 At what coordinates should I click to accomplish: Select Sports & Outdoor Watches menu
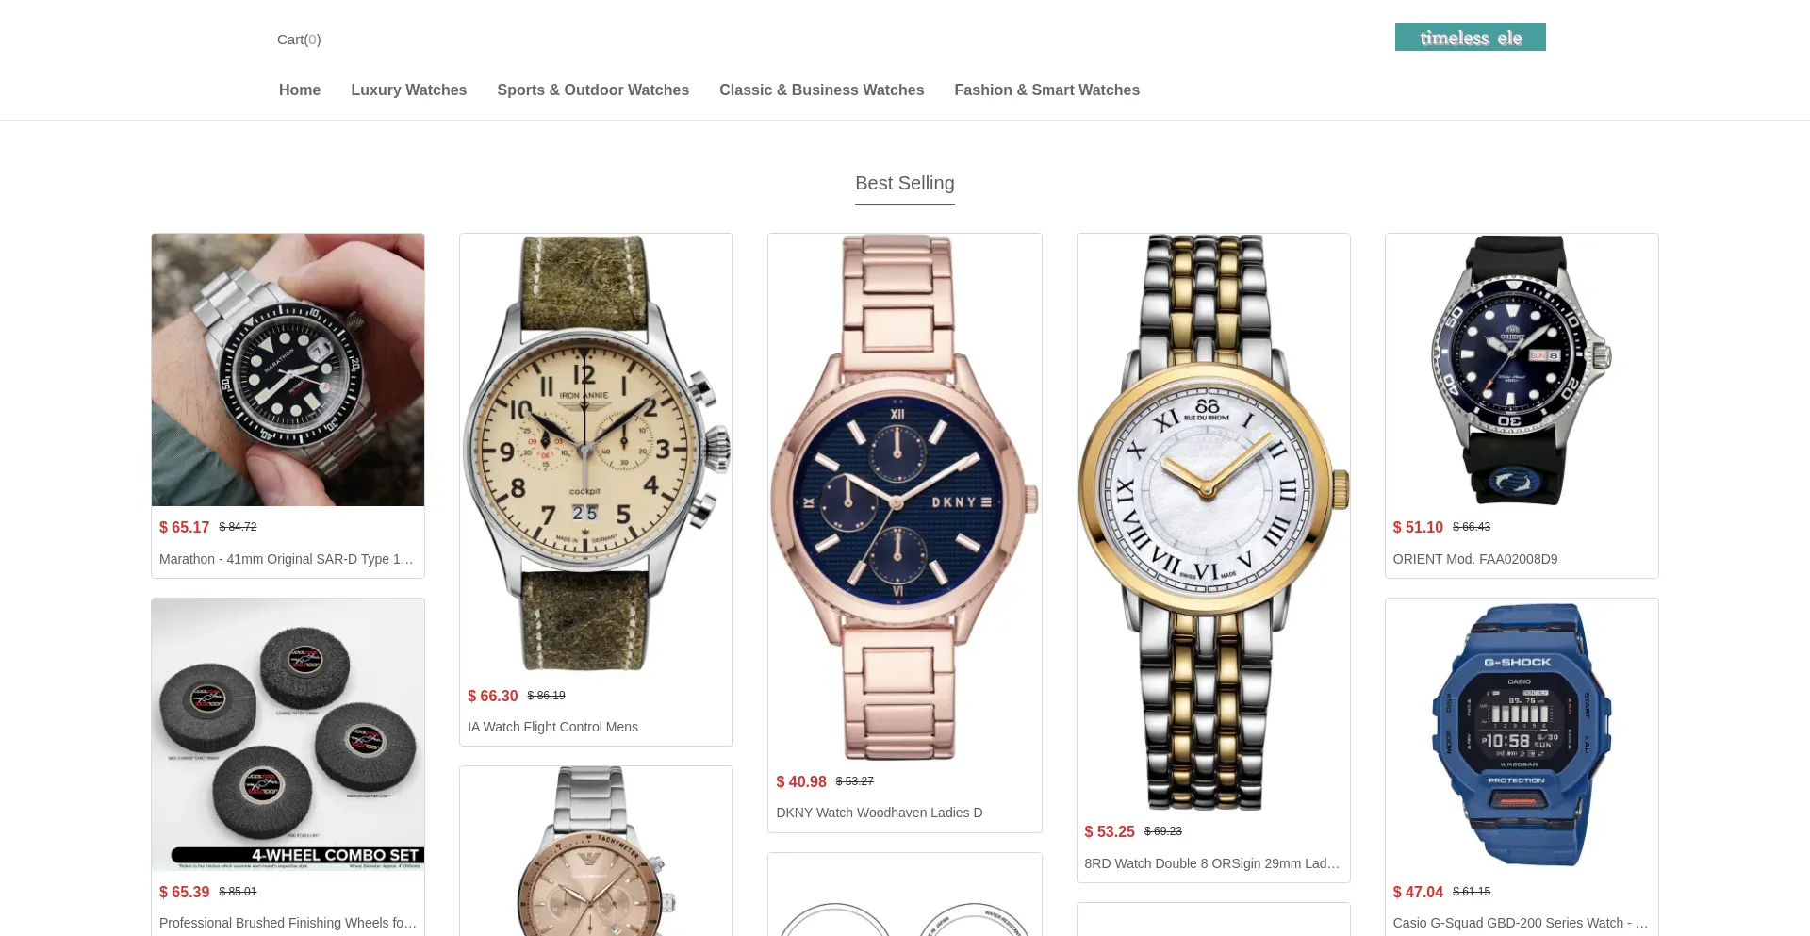[x=593, y=90]
